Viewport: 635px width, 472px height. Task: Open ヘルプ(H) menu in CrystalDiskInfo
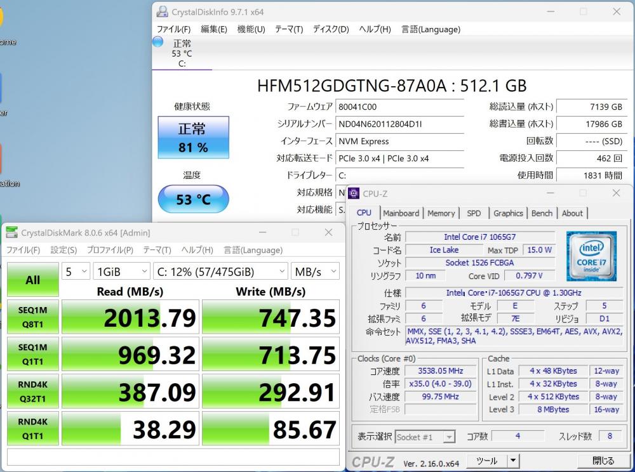point(375,29)
